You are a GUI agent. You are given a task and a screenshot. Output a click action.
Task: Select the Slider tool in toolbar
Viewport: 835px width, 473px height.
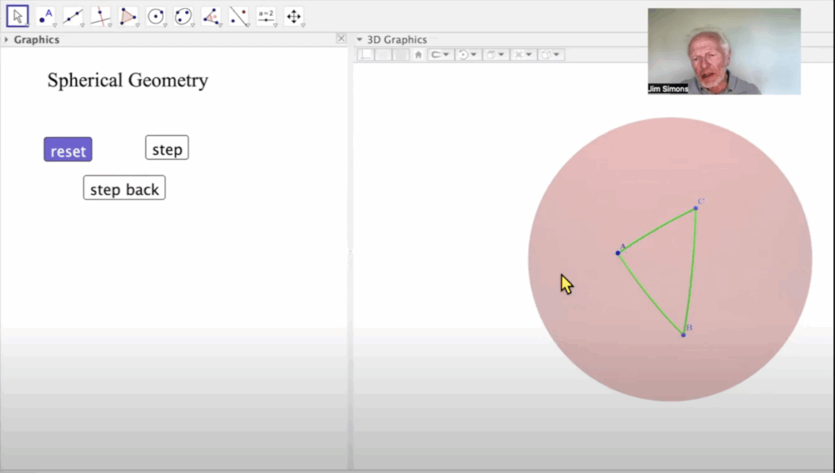[x=266, y=15]
